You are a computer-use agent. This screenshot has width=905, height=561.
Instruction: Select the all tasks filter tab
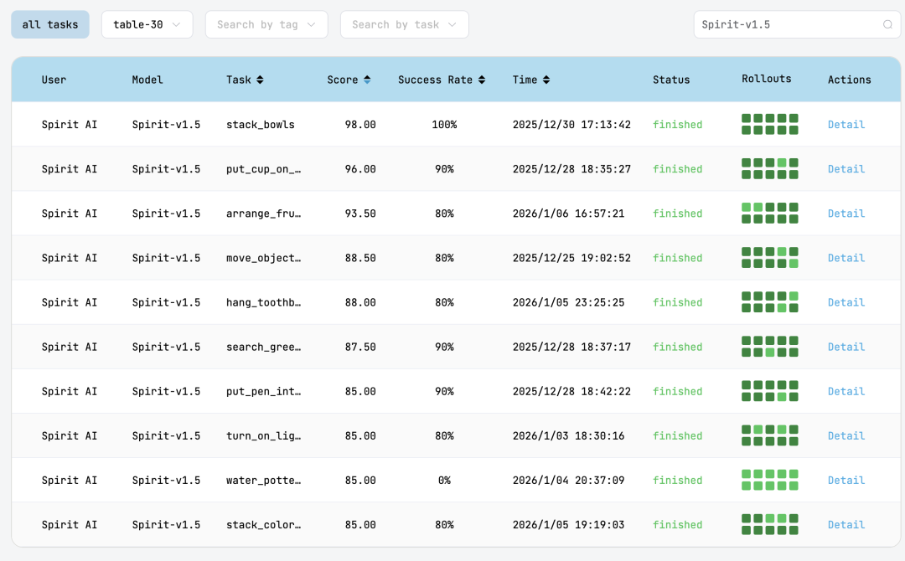50,25
